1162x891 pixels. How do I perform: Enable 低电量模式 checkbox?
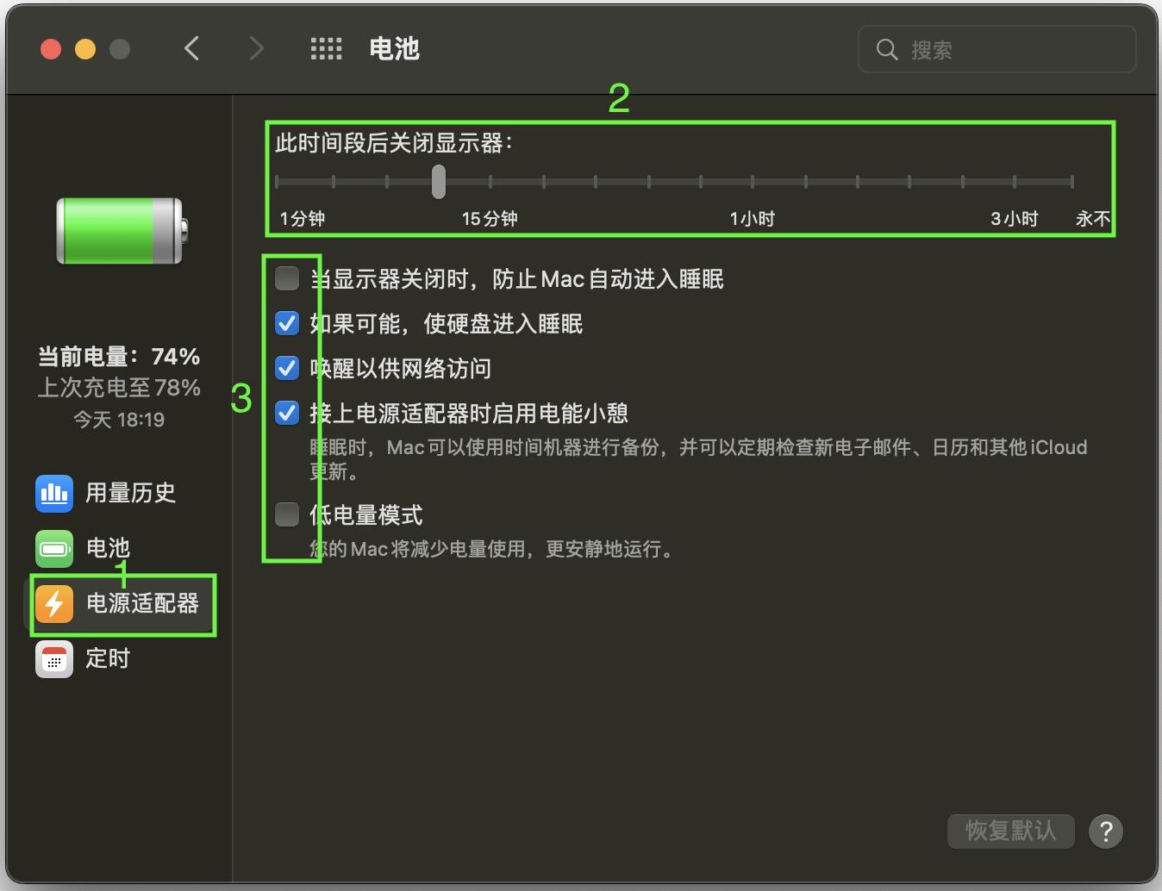click(x=286, y=514)
